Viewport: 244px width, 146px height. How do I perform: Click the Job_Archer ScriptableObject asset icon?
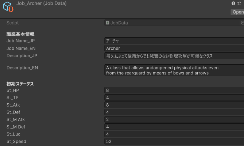pyautogui.click(x=8, y=8)
